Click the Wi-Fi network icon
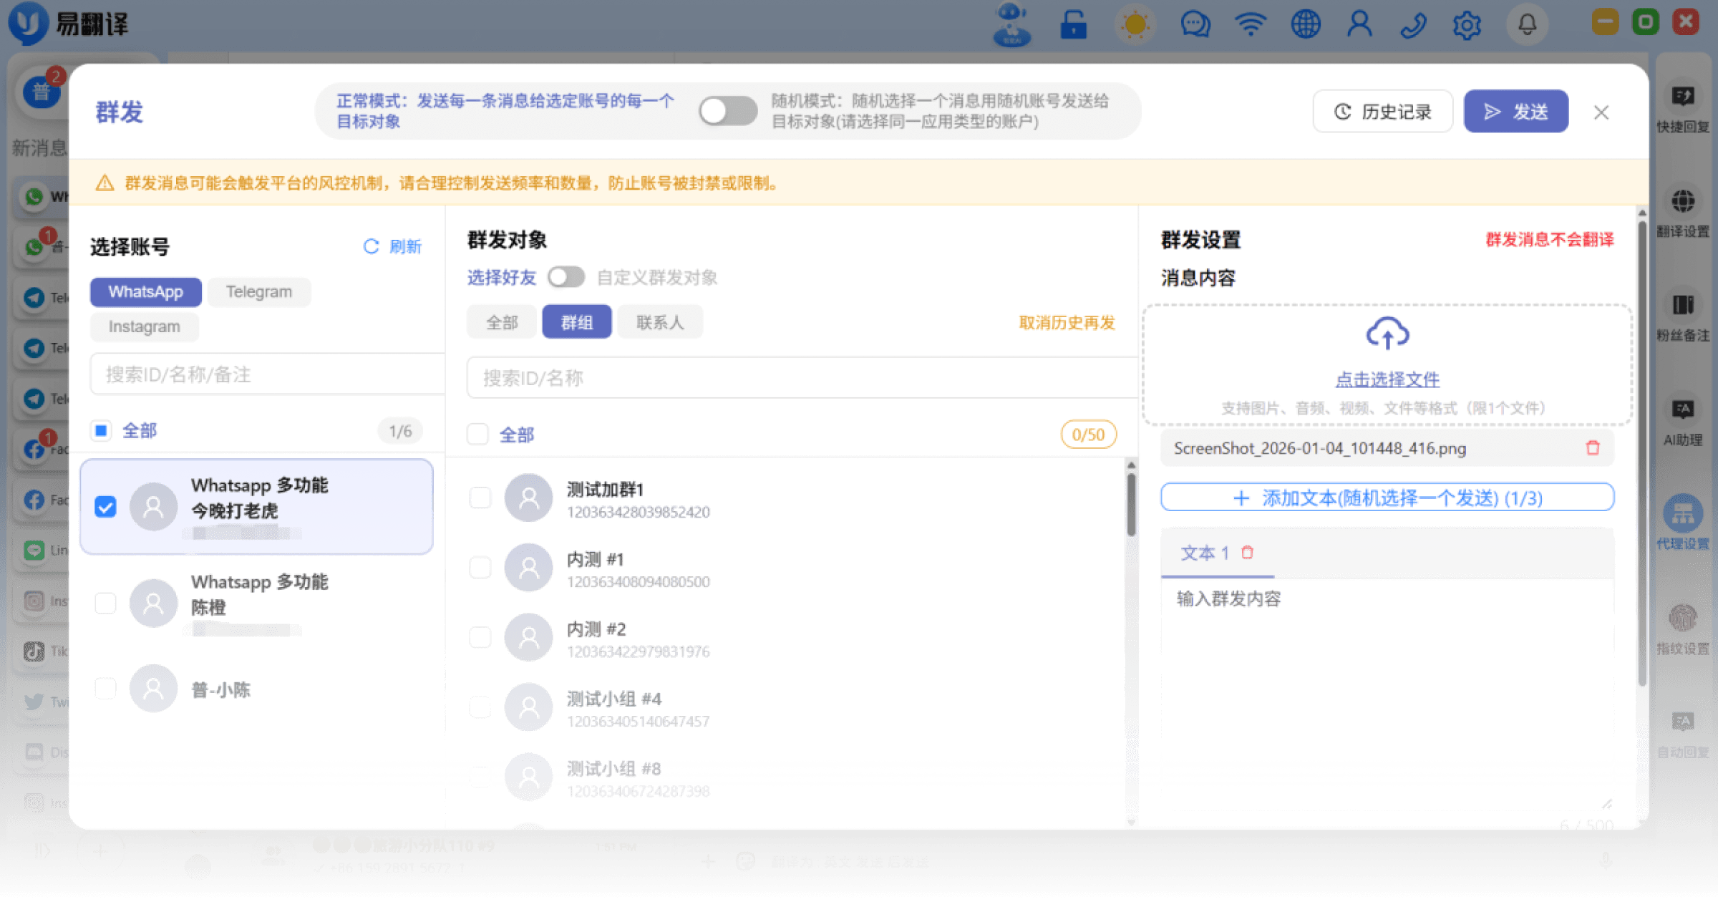 1251,25
